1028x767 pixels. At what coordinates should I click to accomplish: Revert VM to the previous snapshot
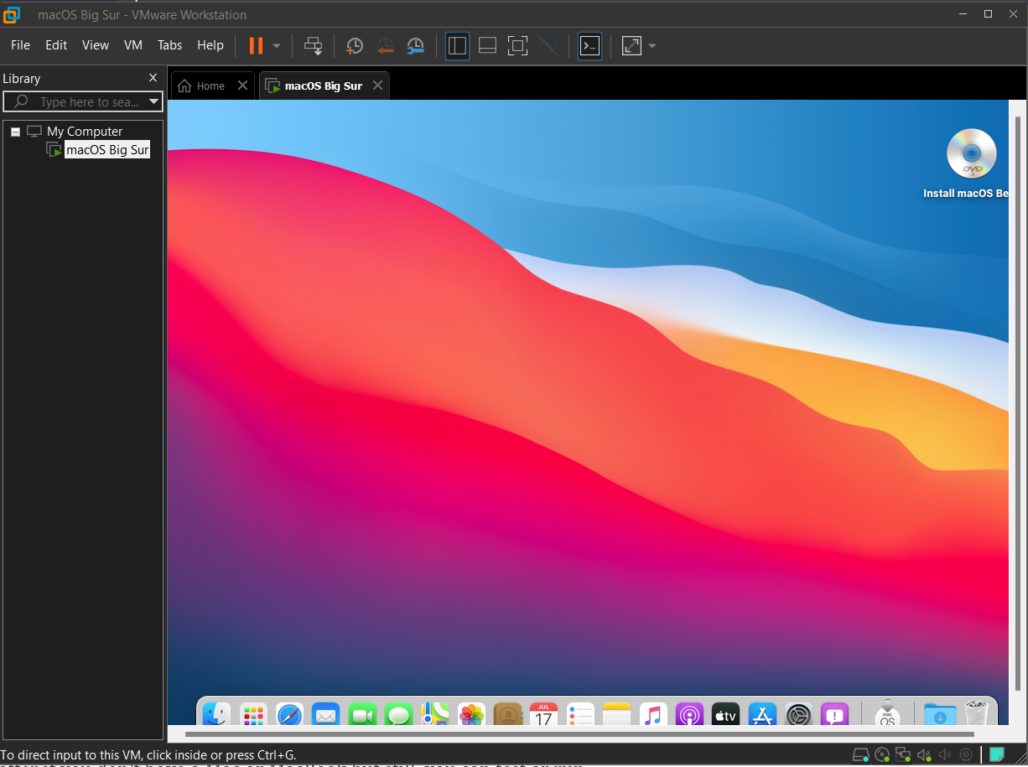click(385, 46)
